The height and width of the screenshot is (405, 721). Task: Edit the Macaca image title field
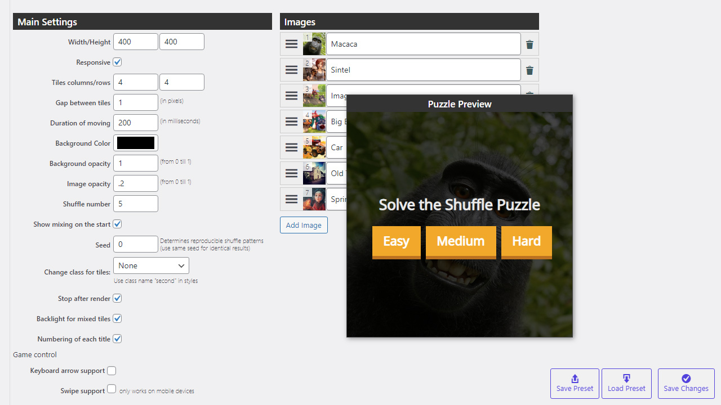(x=424, y=44)
